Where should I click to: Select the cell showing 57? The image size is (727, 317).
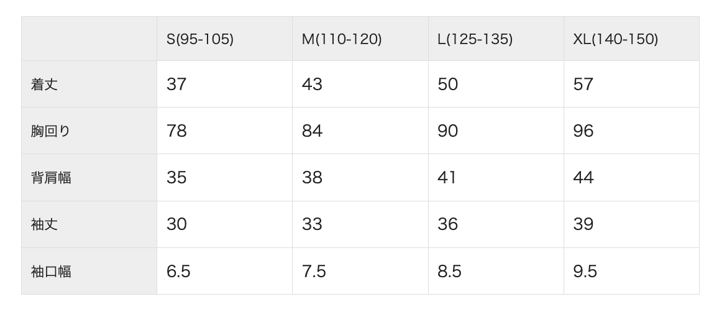[x=583, y=85]
